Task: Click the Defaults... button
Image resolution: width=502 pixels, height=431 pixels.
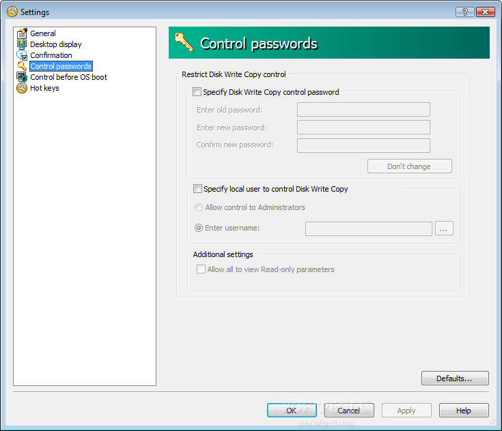Action: click(x=455, y=378)
